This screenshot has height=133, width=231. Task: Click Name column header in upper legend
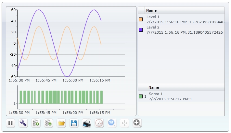point(151,10)
